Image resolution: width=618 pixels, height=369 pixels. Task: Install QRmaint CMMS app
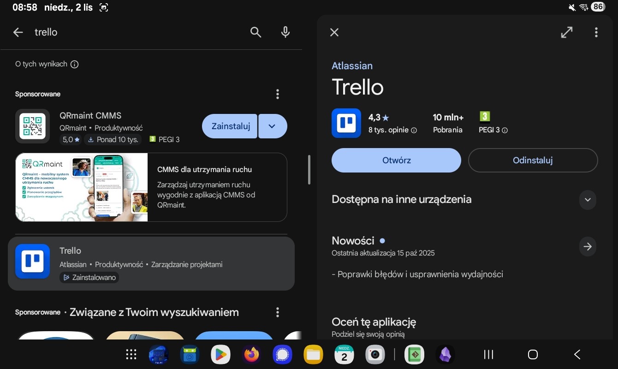coord(230,126)
